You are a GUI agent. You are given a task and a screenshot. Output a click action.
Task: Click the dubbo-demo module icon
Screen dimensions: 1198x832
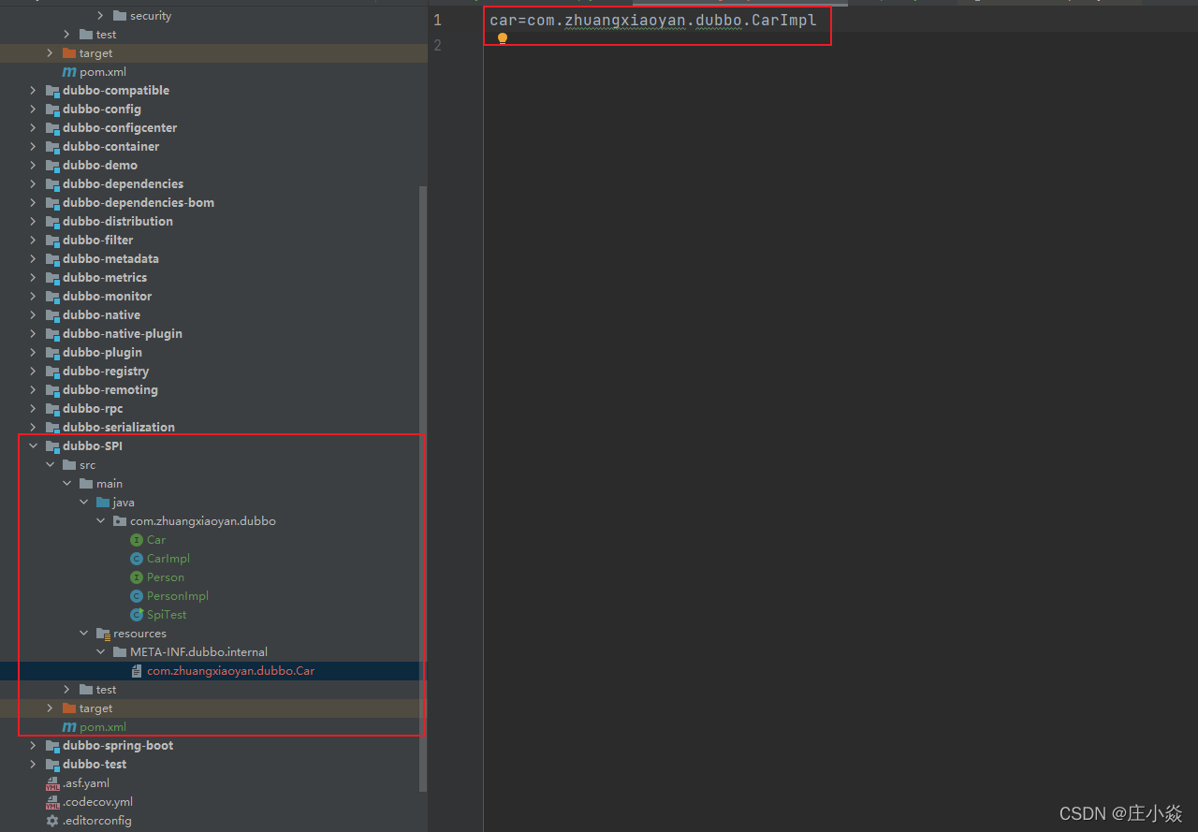pyautogui.click(x=52, y=166)
